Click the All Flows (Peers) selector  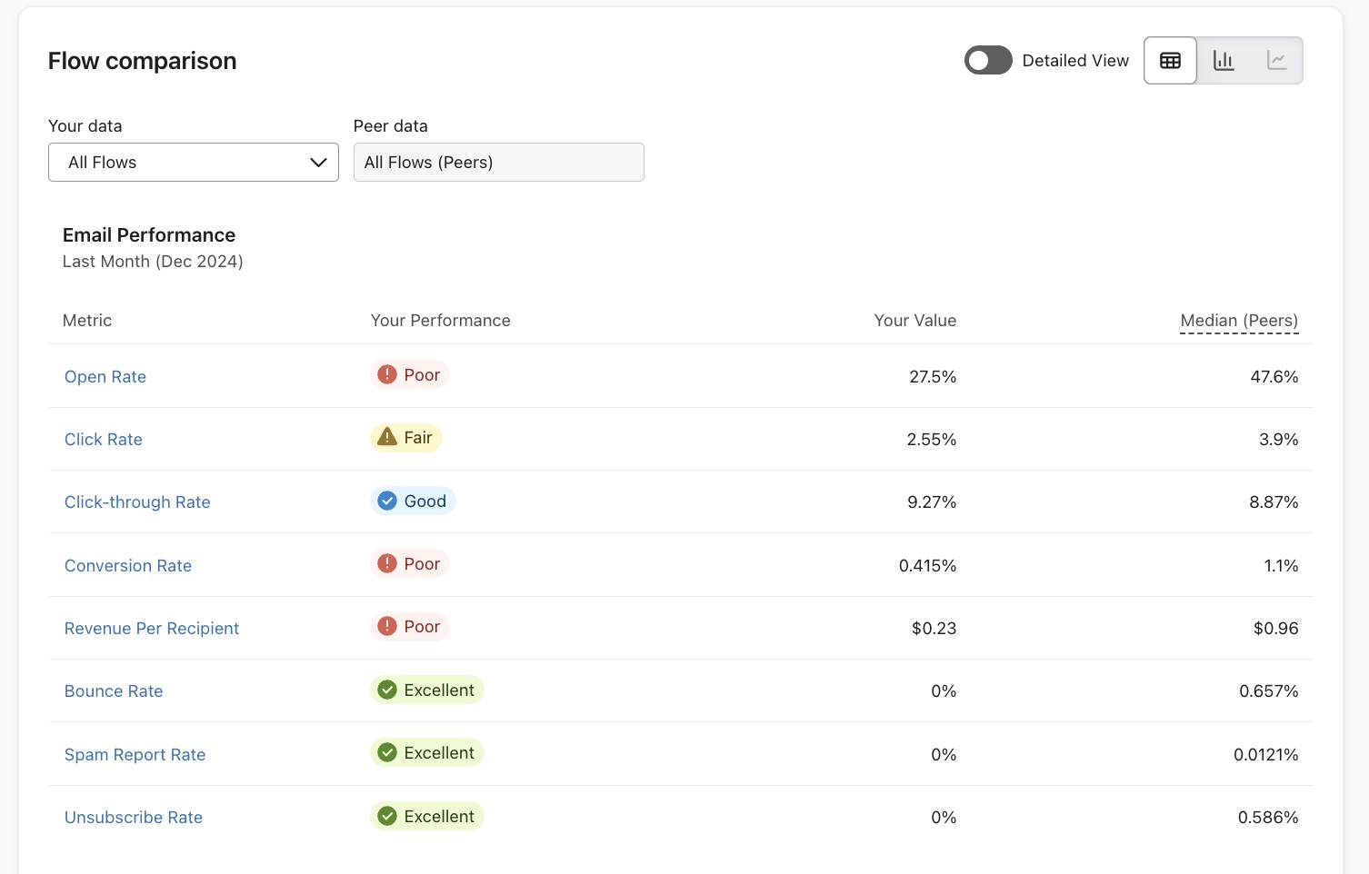pos(498,162)
